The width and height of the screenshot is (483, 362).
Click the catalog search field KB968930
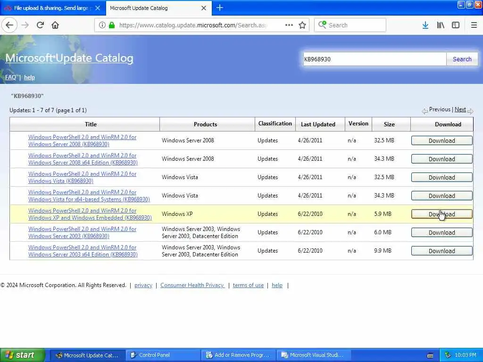375,59
